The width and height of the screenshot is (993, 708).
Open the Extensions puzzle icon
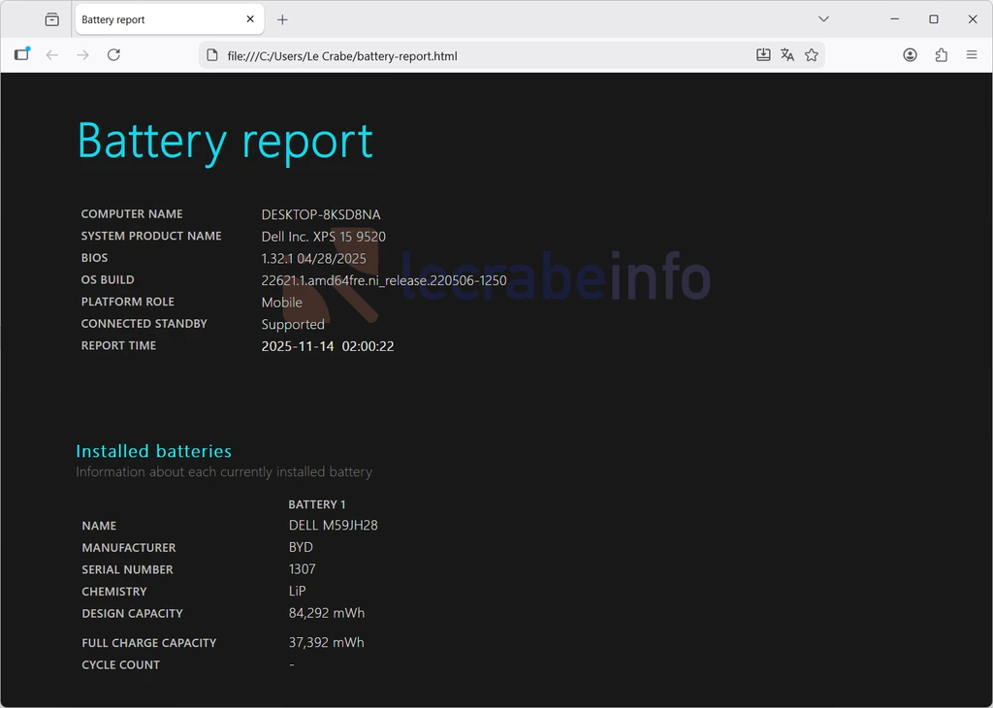[941, 55]
